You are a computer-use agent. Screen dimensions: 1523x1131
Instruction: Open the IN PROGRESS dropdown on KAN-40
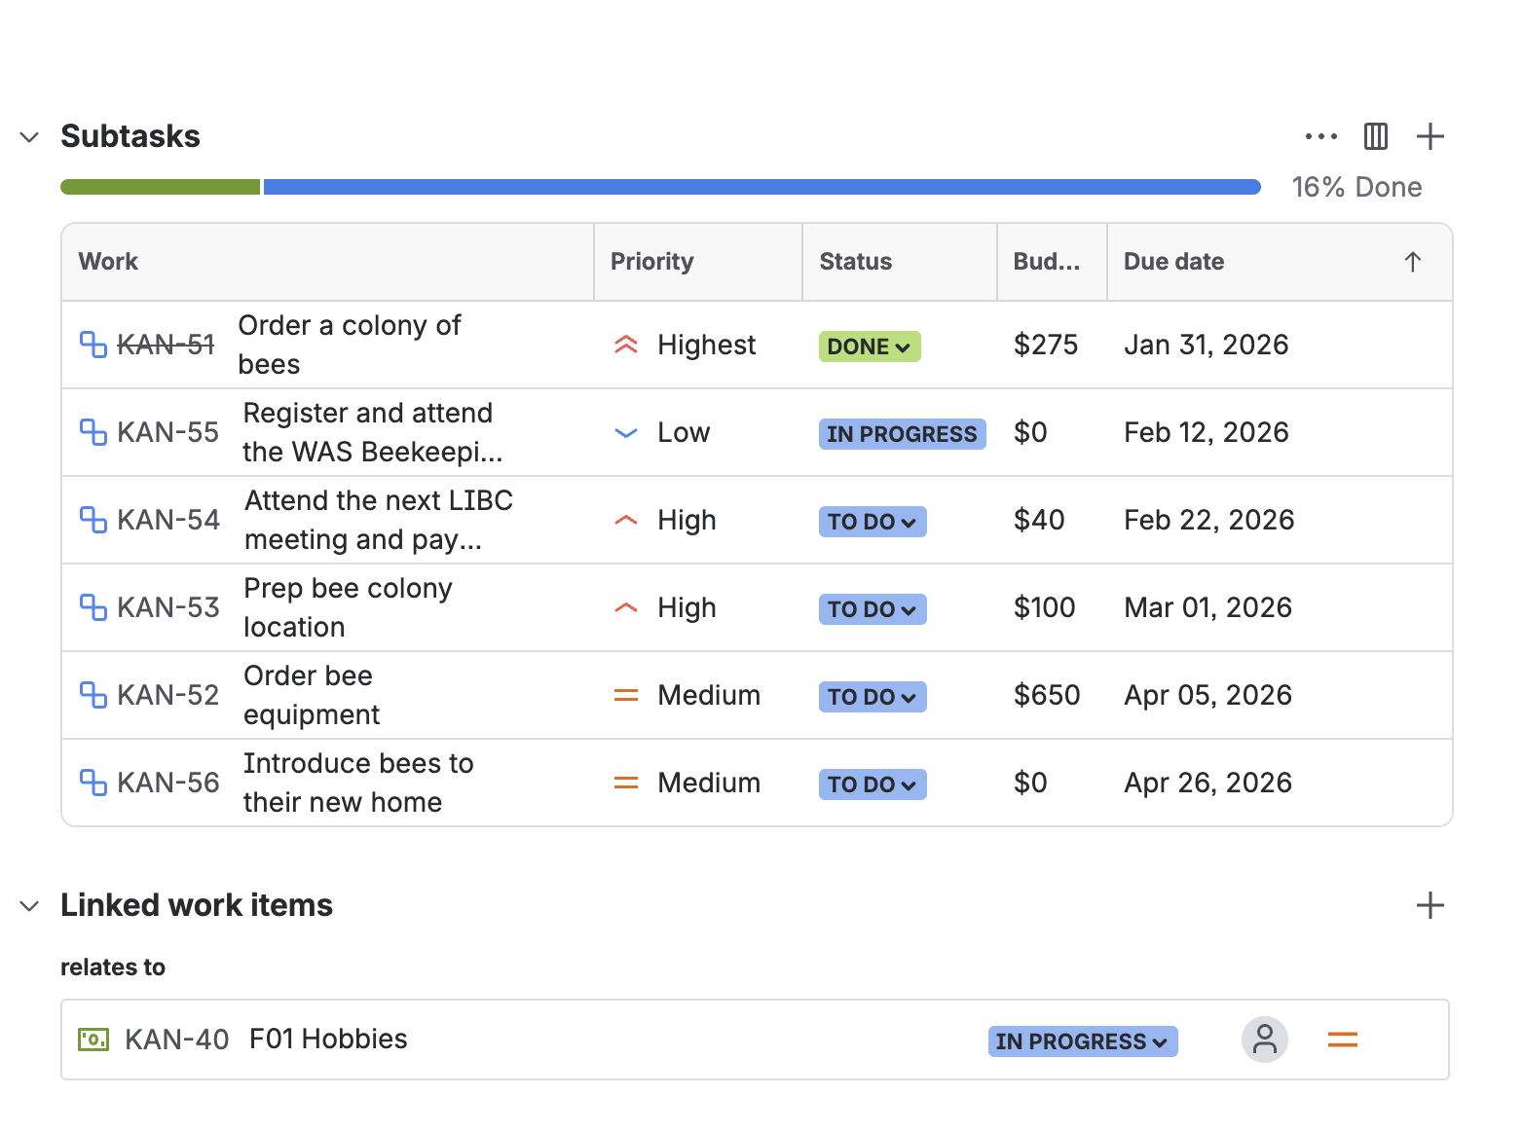click(x=1082, y=1040)
